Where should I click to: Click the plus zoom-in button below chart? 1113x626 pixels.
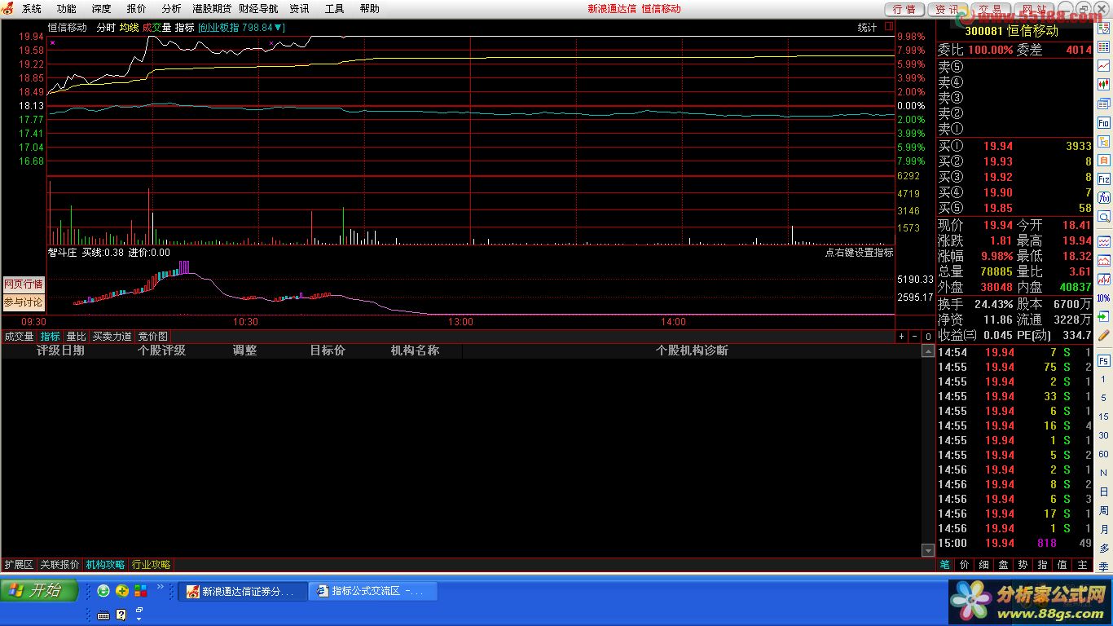coord(902,337)
